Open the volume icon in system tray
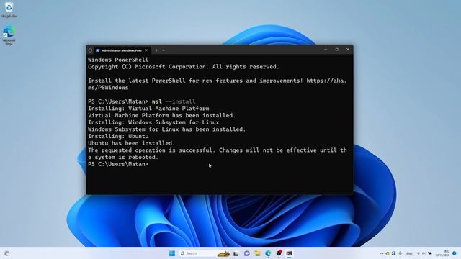This screenshot has width=461, height=259. pyautogui.click(x=424, y=253)
